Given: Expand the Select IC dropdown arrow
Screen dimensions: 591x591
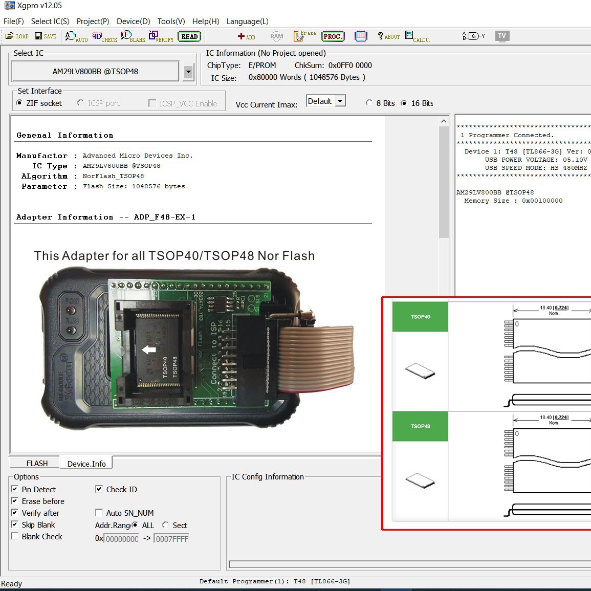Looking at the screenshot, I should (188, 72).
